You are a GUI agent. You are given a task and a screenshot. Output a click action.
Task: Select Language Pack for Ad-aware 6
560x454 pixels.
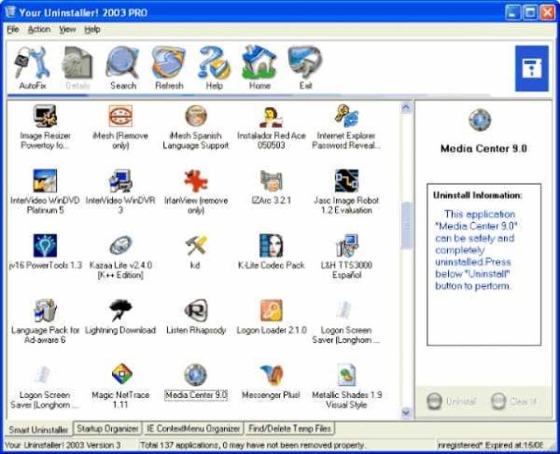click(x=45, y=322)
